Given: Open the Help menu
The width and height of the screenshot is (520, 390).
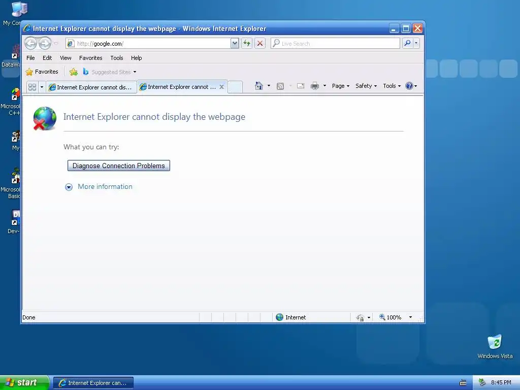Looking at the screenshot, I should [136, 58].
